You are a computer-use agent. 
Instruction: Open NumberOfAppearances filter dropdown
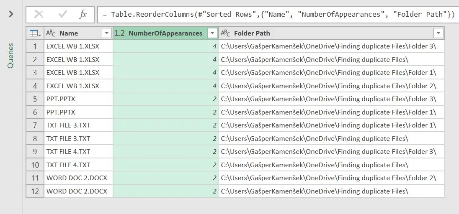click(212, 33)
